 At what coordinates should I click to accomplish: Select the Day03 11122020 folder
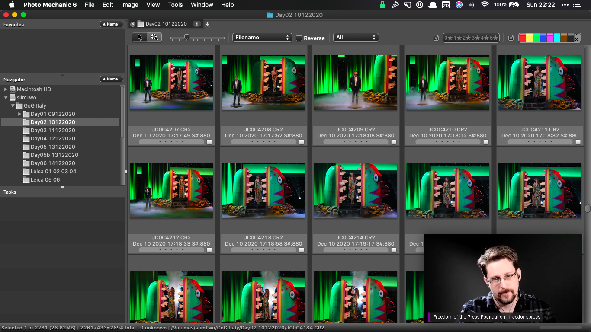point(53,130)
